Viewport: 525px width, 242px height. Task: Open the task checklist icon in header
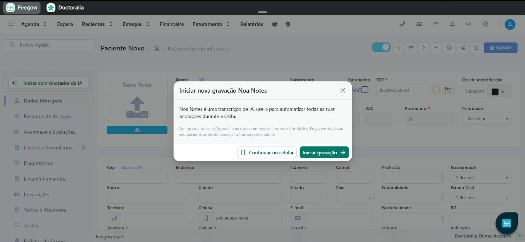pyautogui.click(x=436, y=24)
